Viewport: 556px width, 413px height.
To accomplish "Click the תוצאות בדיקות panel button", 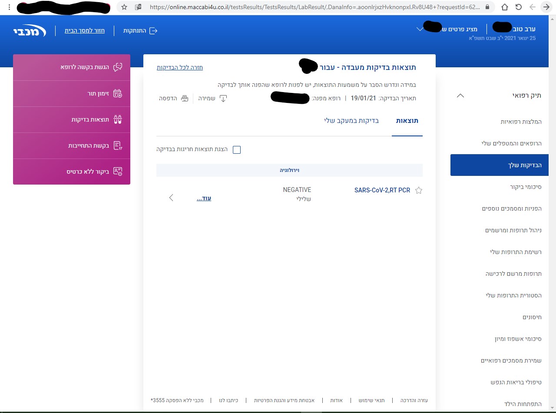I will point(72,119).
